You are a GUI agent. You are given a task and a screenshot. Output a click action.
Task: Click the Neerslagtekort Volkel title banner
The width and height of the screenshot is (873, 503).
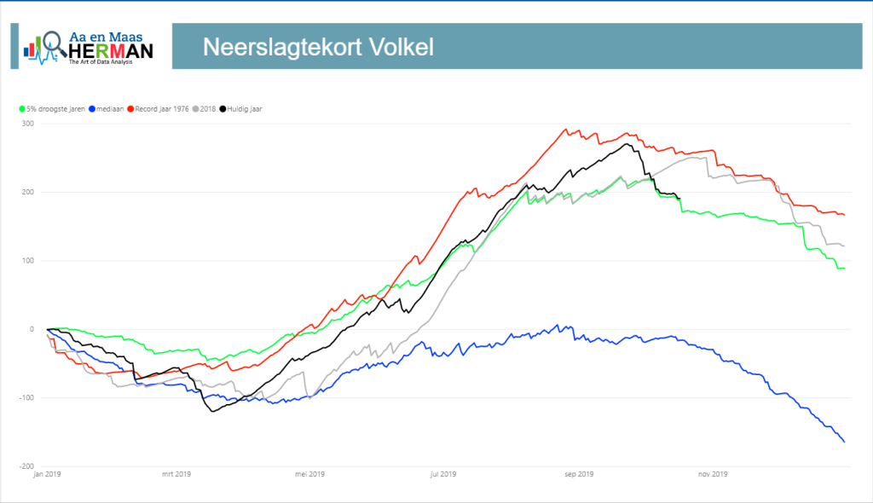coord(517,46)
